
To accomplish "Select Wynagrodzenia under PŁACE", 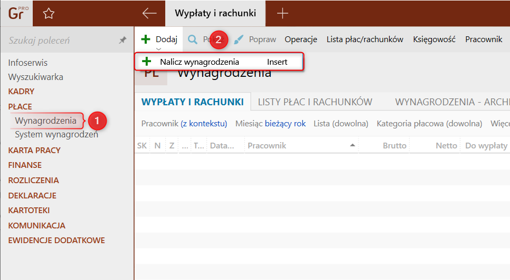I will coord(45,121).
